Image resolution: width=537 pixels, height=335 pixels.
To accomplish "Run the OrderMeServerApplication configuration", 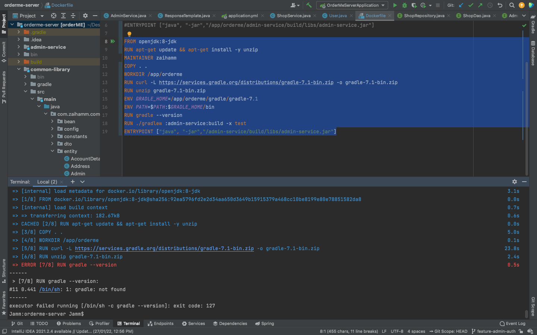I will pyautogui.click(x=395, y=5).
